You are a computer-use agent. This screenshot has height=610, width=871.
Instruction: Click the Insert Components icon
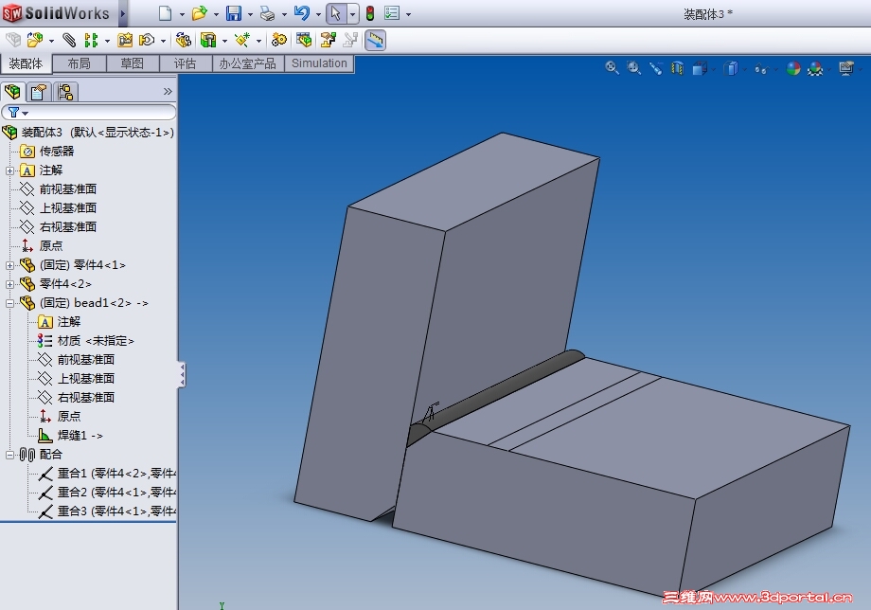pos(35,40)
